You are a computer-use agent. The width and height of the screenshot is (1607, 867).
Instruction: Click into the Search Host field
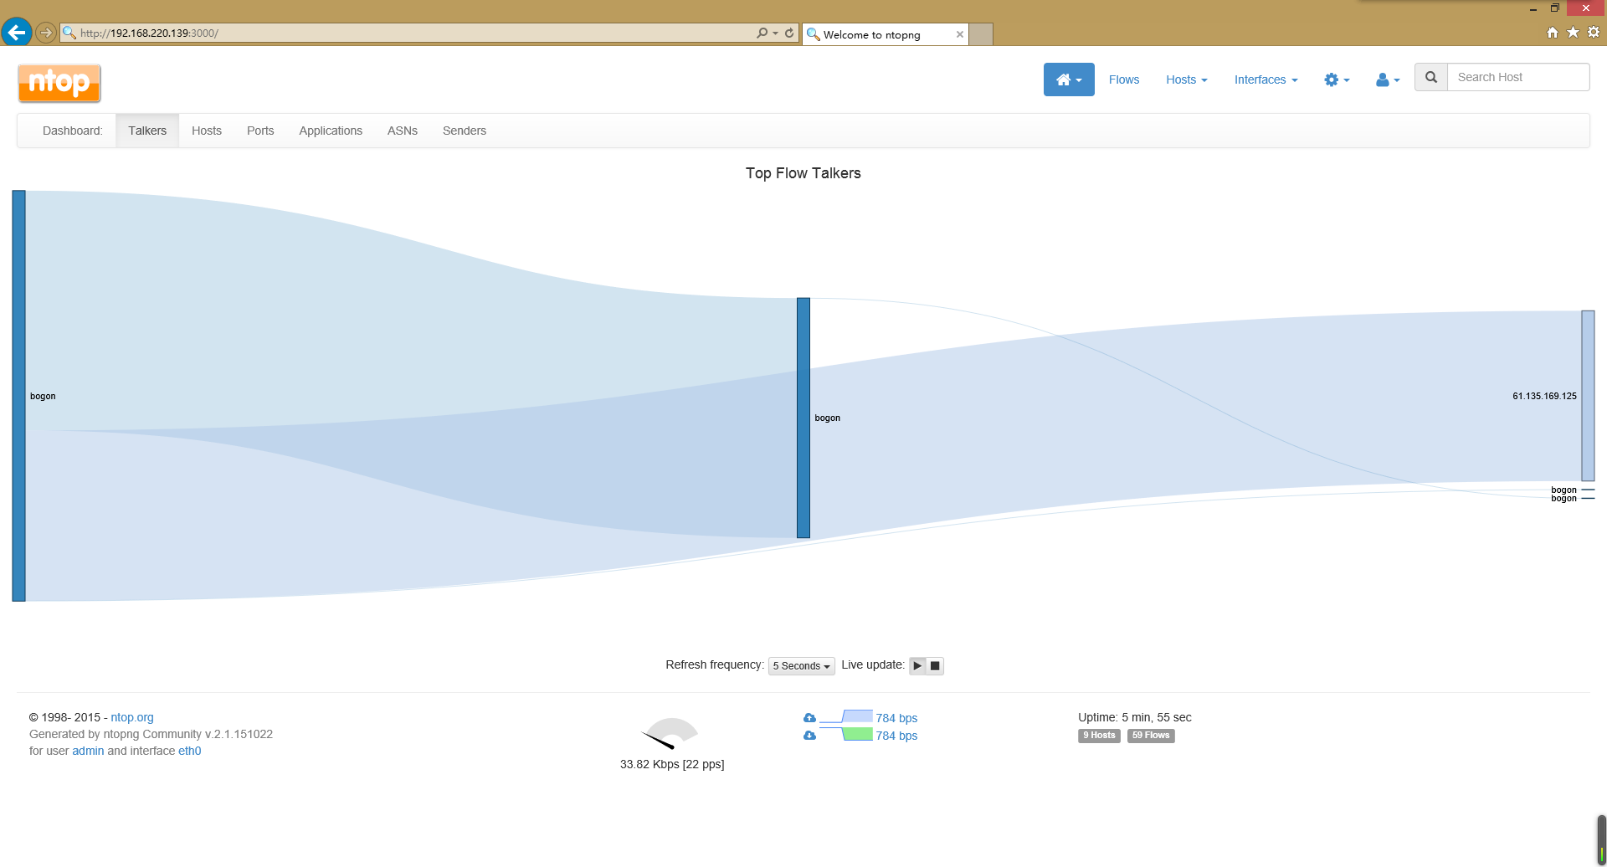(x=1517, y=77)
